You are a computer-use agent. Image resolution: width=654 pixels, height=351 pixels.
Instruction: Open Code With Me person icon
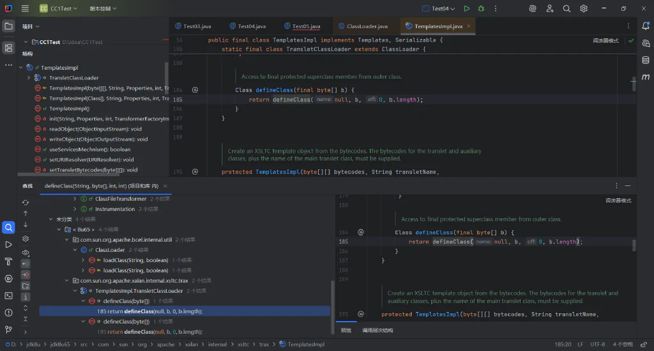pyautogui.click(x=550, y=8)
